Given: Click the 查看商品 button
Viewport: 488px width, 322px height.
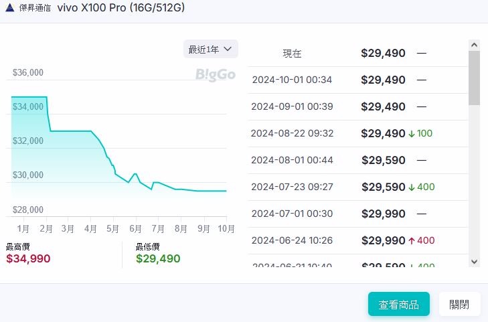Looking at the screenshot, I should coord(399,304).
